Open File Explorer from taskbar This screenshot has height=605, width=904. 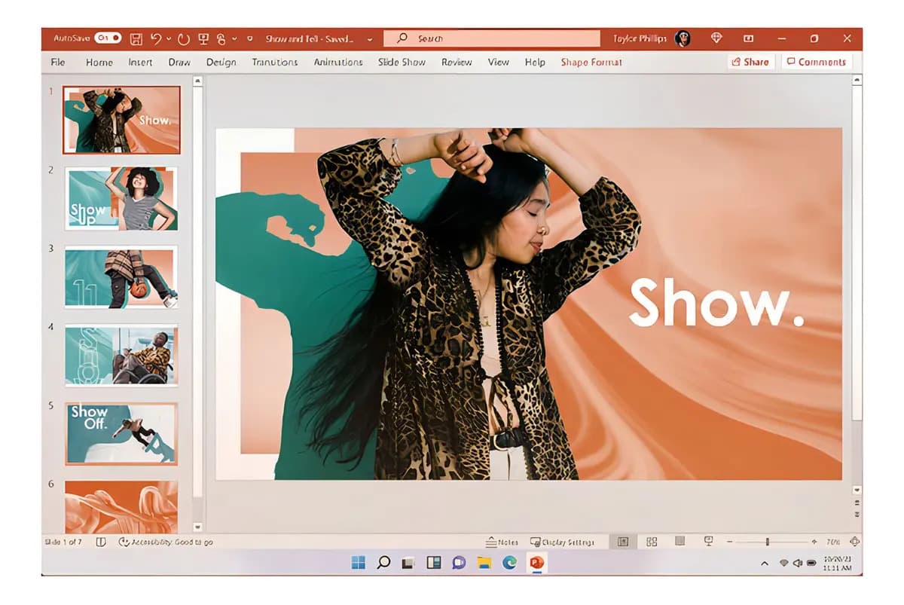484,562
